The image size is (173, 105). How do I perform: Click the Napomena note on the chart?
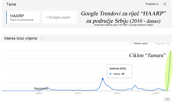pyautogui.click(x=41, y=88)
